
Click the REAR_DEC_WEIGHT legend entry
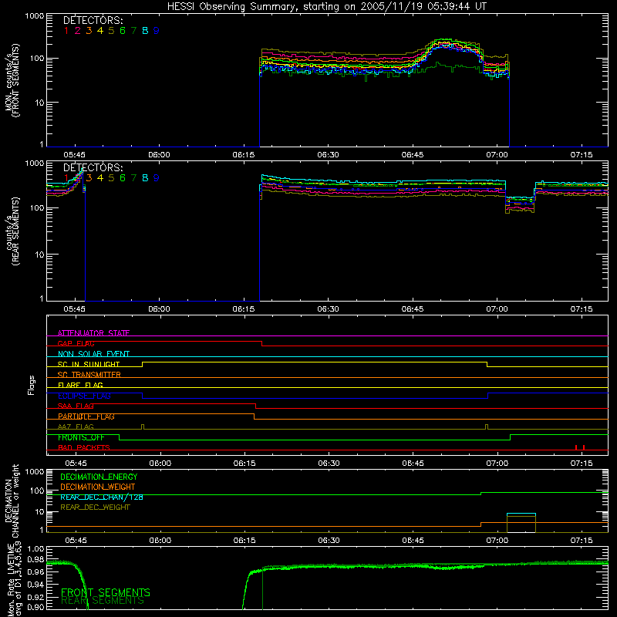point(95,507)
